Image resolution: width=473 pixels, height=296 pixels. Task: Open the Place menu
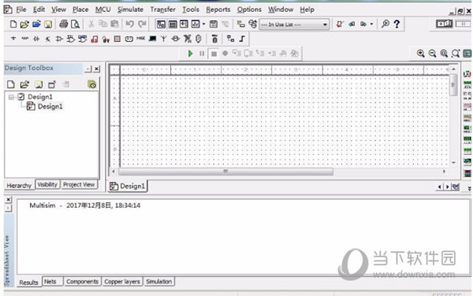(80, 9)
